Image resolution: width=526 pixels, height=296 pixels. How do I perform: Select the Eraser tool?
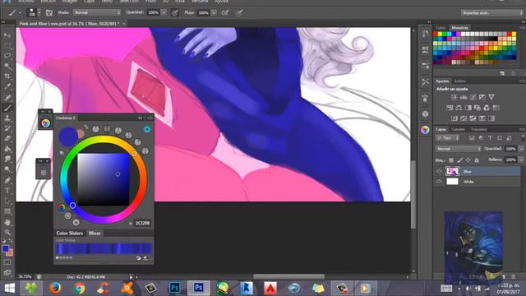[7, 139]
